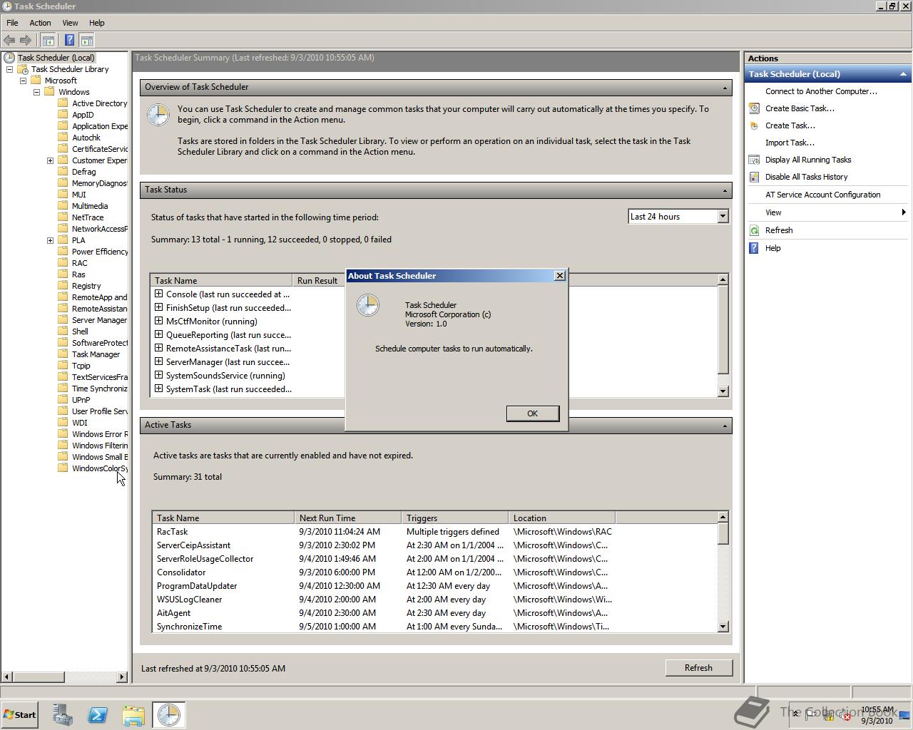Collapse the Overview of Task Scheduler section

[725, 88]
